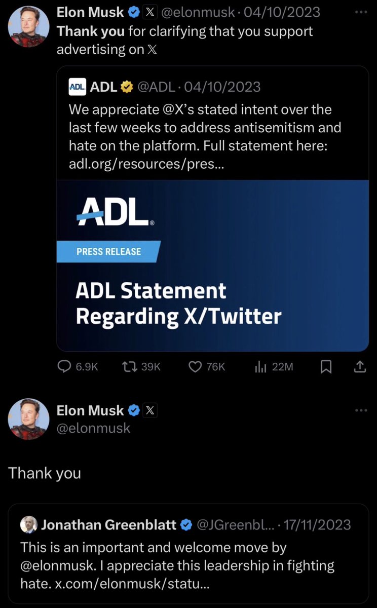Viewport: 377px width, 608px height.
Task: Open the first post's three-dot menu
Action: coord(360,12)
